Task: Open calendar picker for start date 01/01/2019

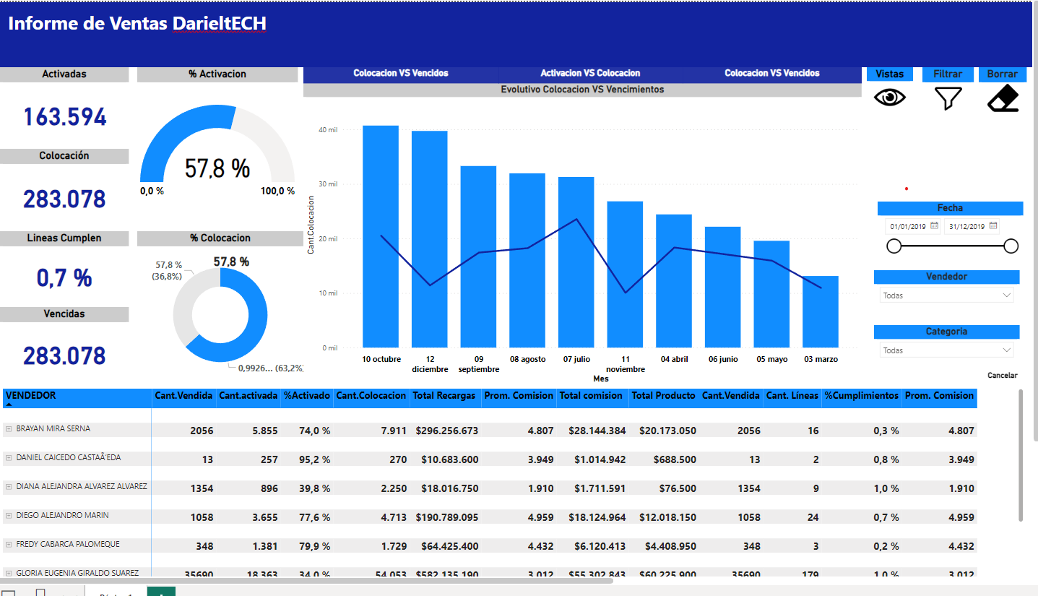Action: 934,226
